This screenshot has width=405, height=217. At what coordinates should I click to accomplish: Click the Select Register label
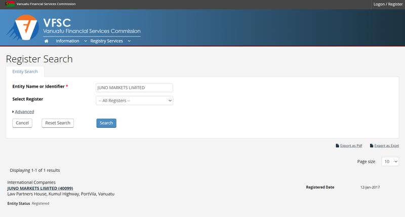[x=28, y=99]
